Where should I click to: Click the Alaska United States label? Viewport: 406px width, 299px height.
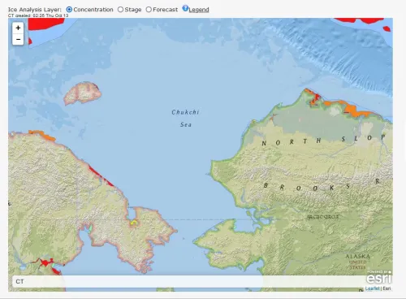click(x=357, y=262)
